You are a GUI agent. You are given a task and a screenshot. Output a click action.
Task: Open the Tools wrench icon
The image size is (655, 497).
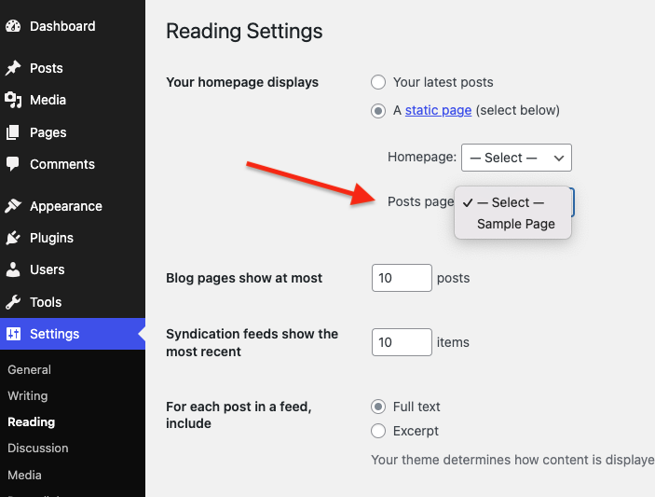click(x=13, y=302)
